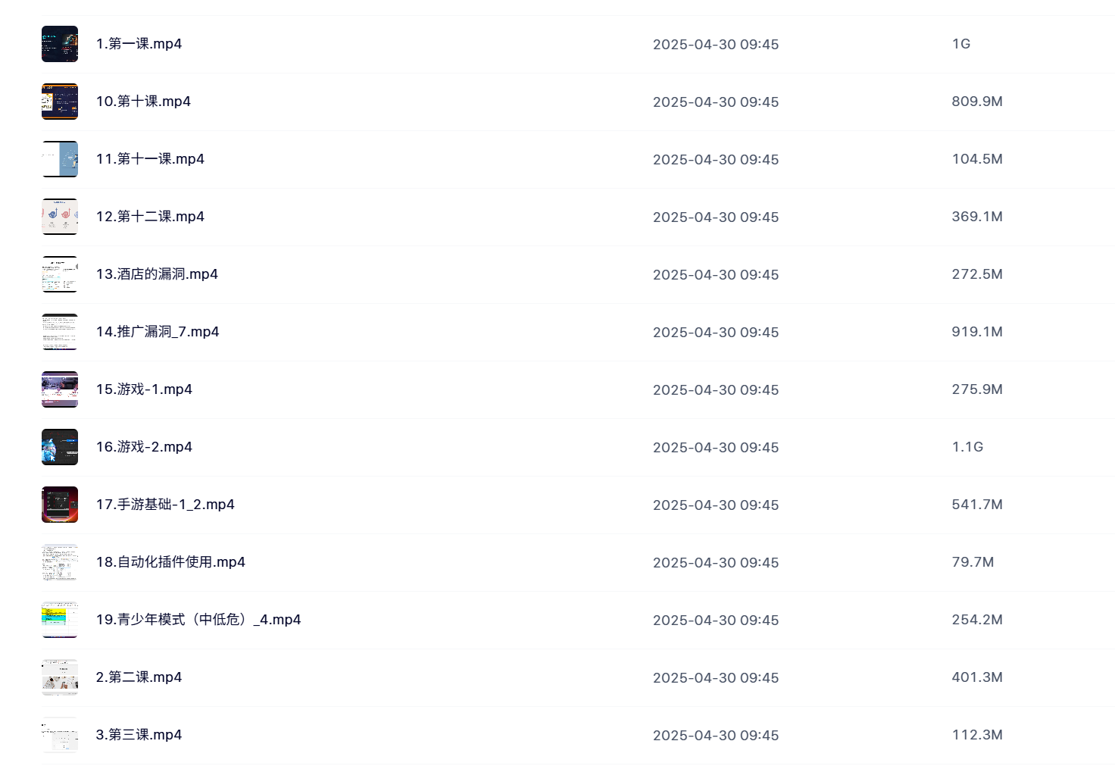
Task: Click the date of 16.游戏-2.mp4 row
Action: pos(716,447)
